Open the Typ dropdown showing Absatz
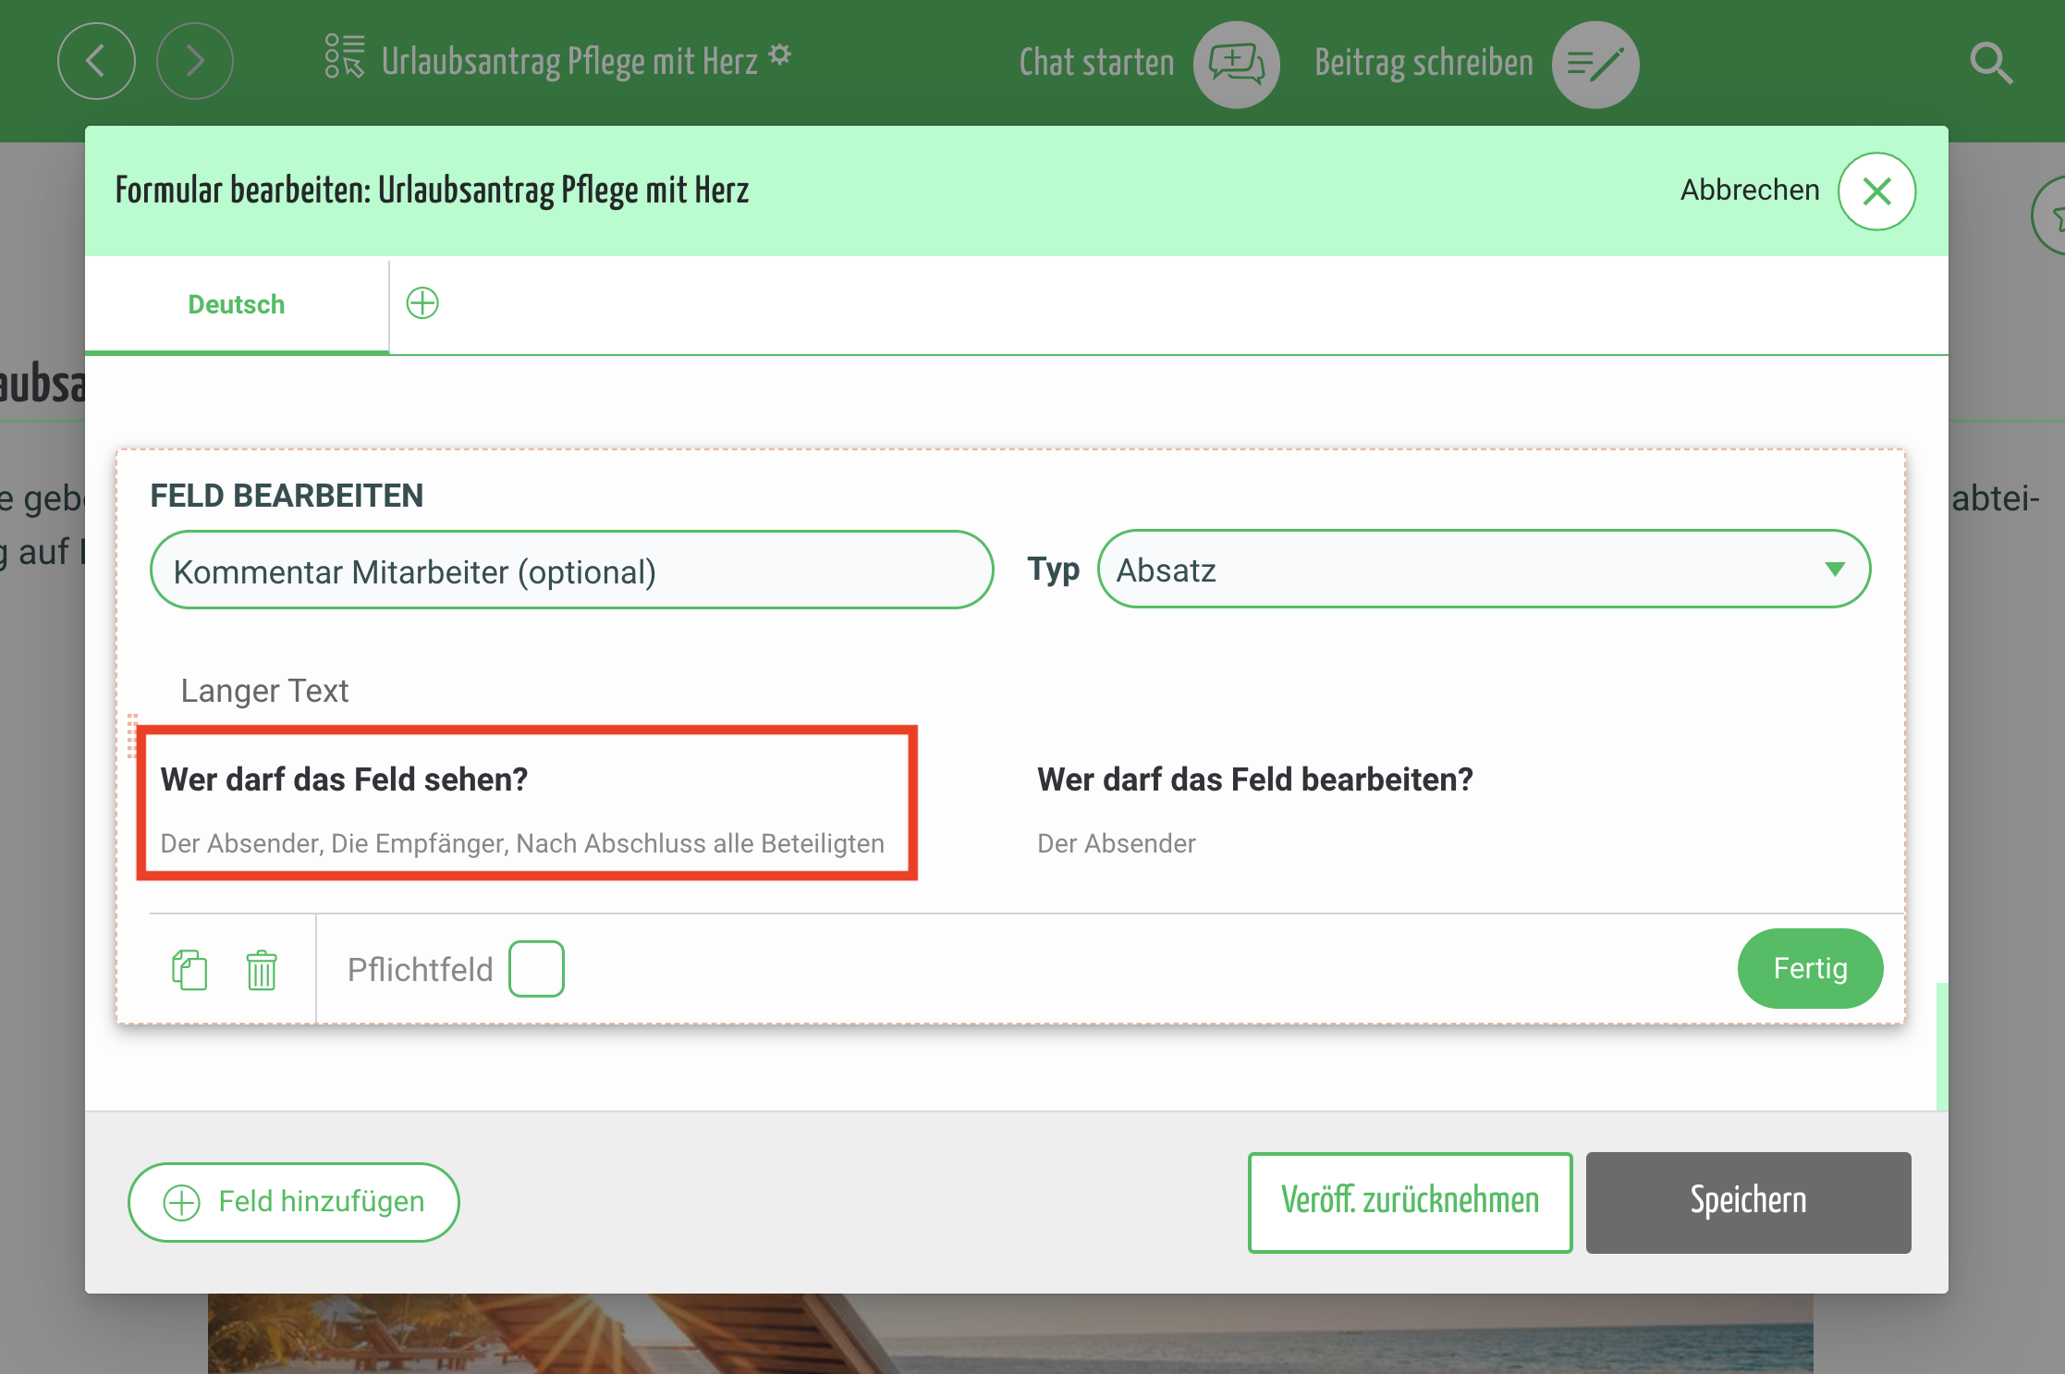This screenshot has height=1374, width=2065. (x=1483, y=570)
